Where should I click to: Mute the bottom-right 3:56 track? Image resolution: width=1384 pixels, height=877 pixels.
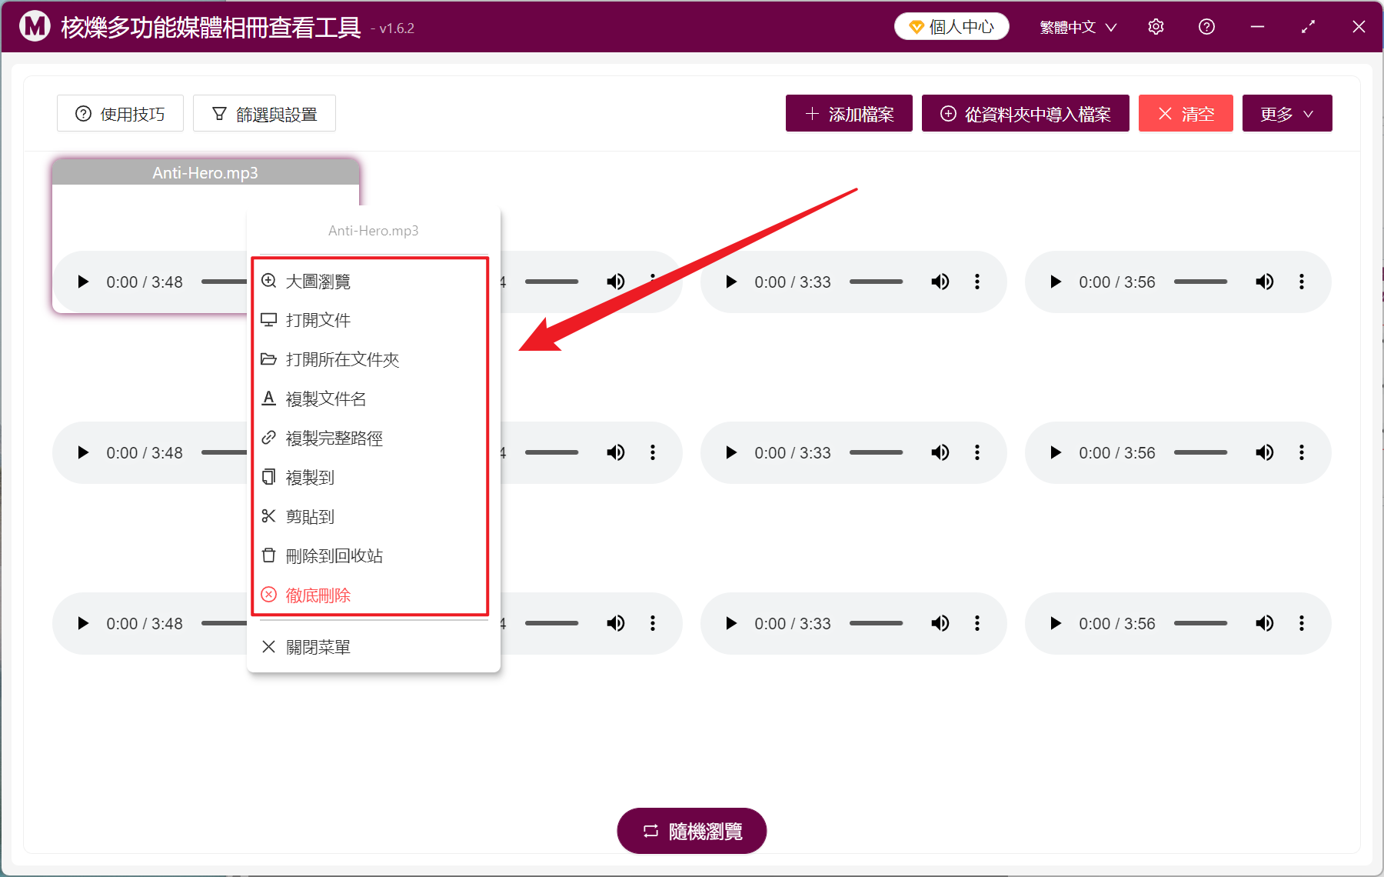1265,623
